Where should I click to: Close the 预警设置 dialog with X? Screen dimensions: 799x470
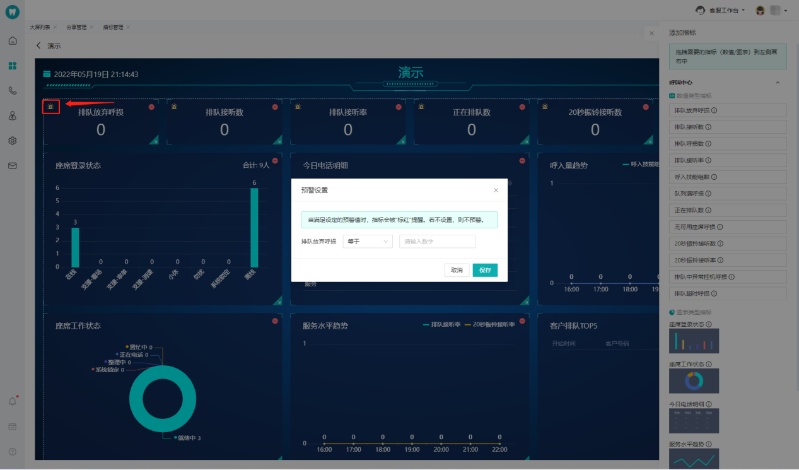pyautogui.click(x=496, y=190)
